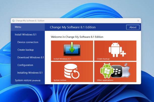The image size is (154, 102).
Task: Click the Welcome in Change My Software text
Action: (77, 37)
